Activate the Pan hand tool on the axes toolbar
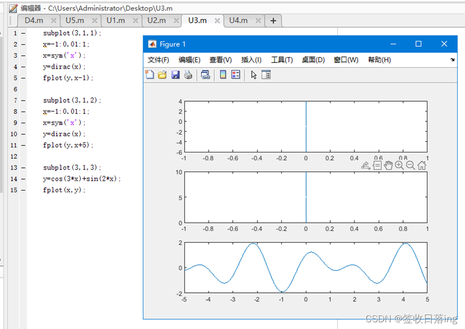Image resolution: width=465 pixels, height=329 pixels. pos(389,165)
